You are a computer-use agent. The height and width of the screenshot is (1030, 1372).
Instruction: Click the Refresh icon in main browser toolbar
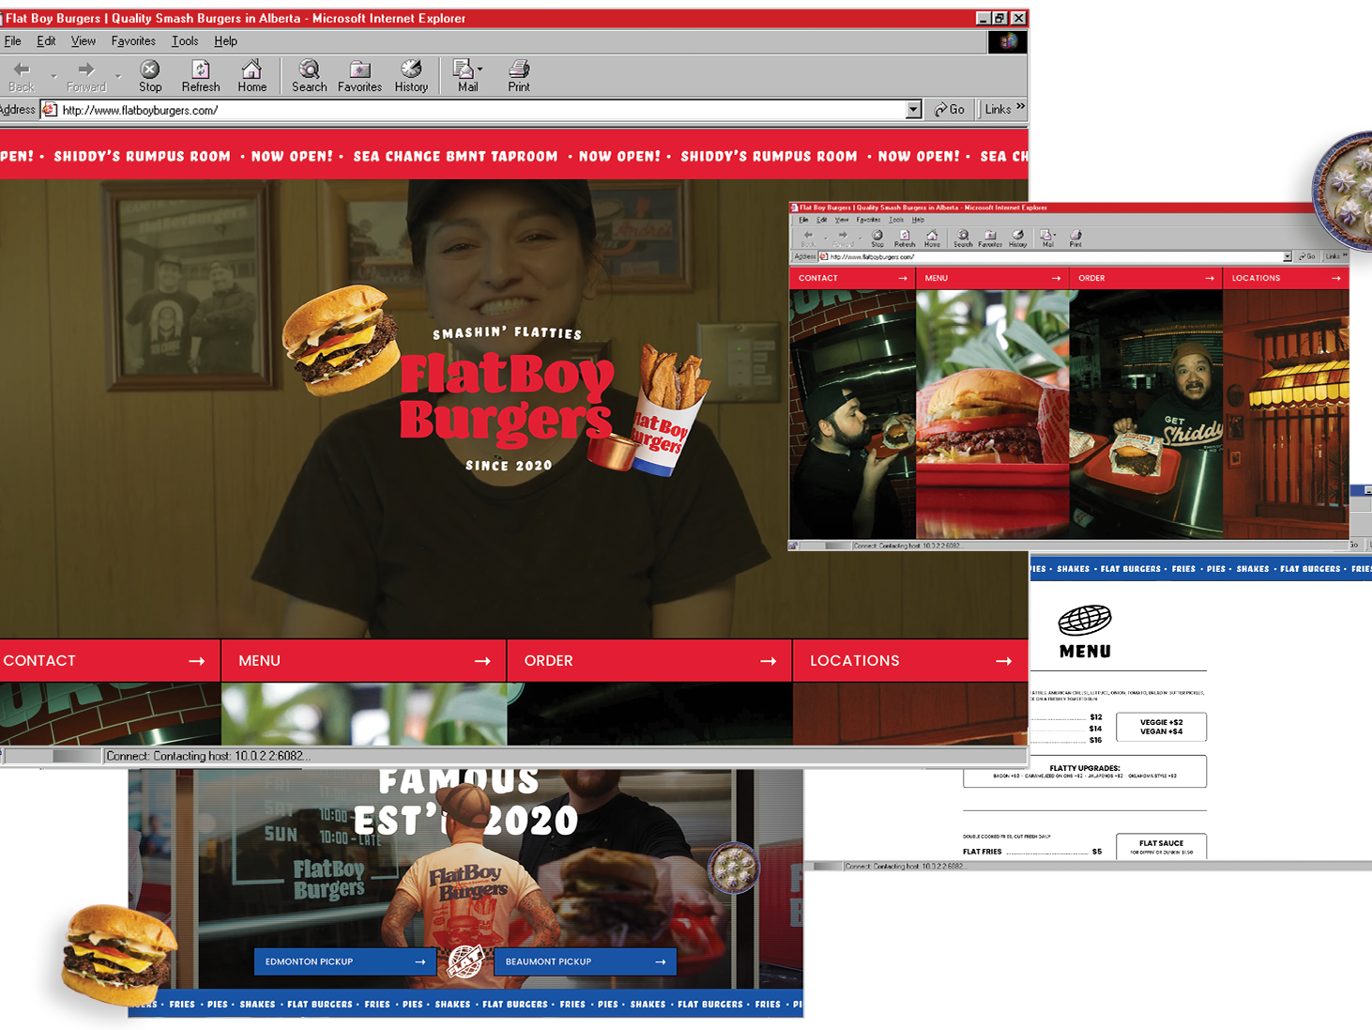201,69
